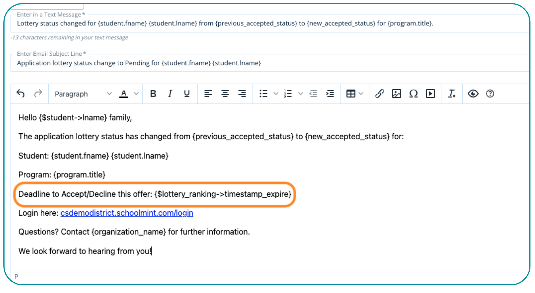This screenshot has height=293, width=535.
Task: Insert an image with the picture icon
Action: pyautogui.click(x=396, y=94)
